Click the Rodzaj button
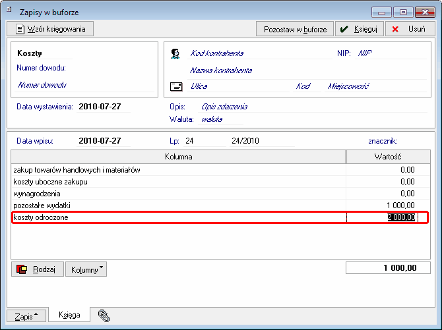 pos(38,269)
